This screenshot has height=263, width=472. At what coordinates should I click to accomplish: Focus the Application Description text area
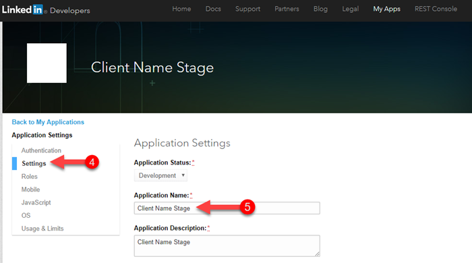pos(227,246)
